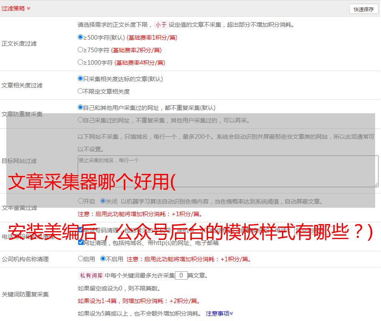Select 关闭 for 文本鉴黄过滤
This screenshot has height=321, width=381.
tap(103, 201)
